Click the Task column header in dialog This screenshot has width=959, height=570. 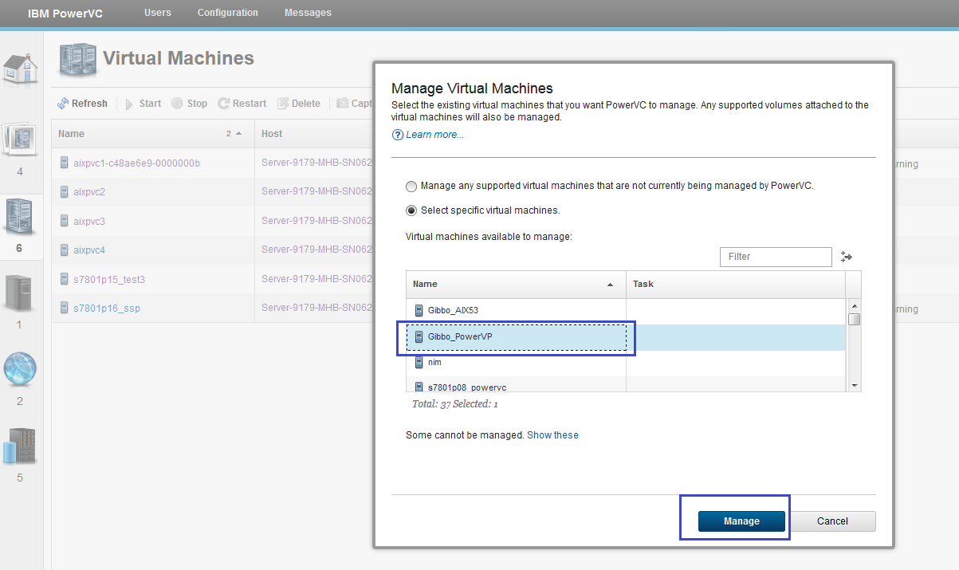(x=735, y=285)
